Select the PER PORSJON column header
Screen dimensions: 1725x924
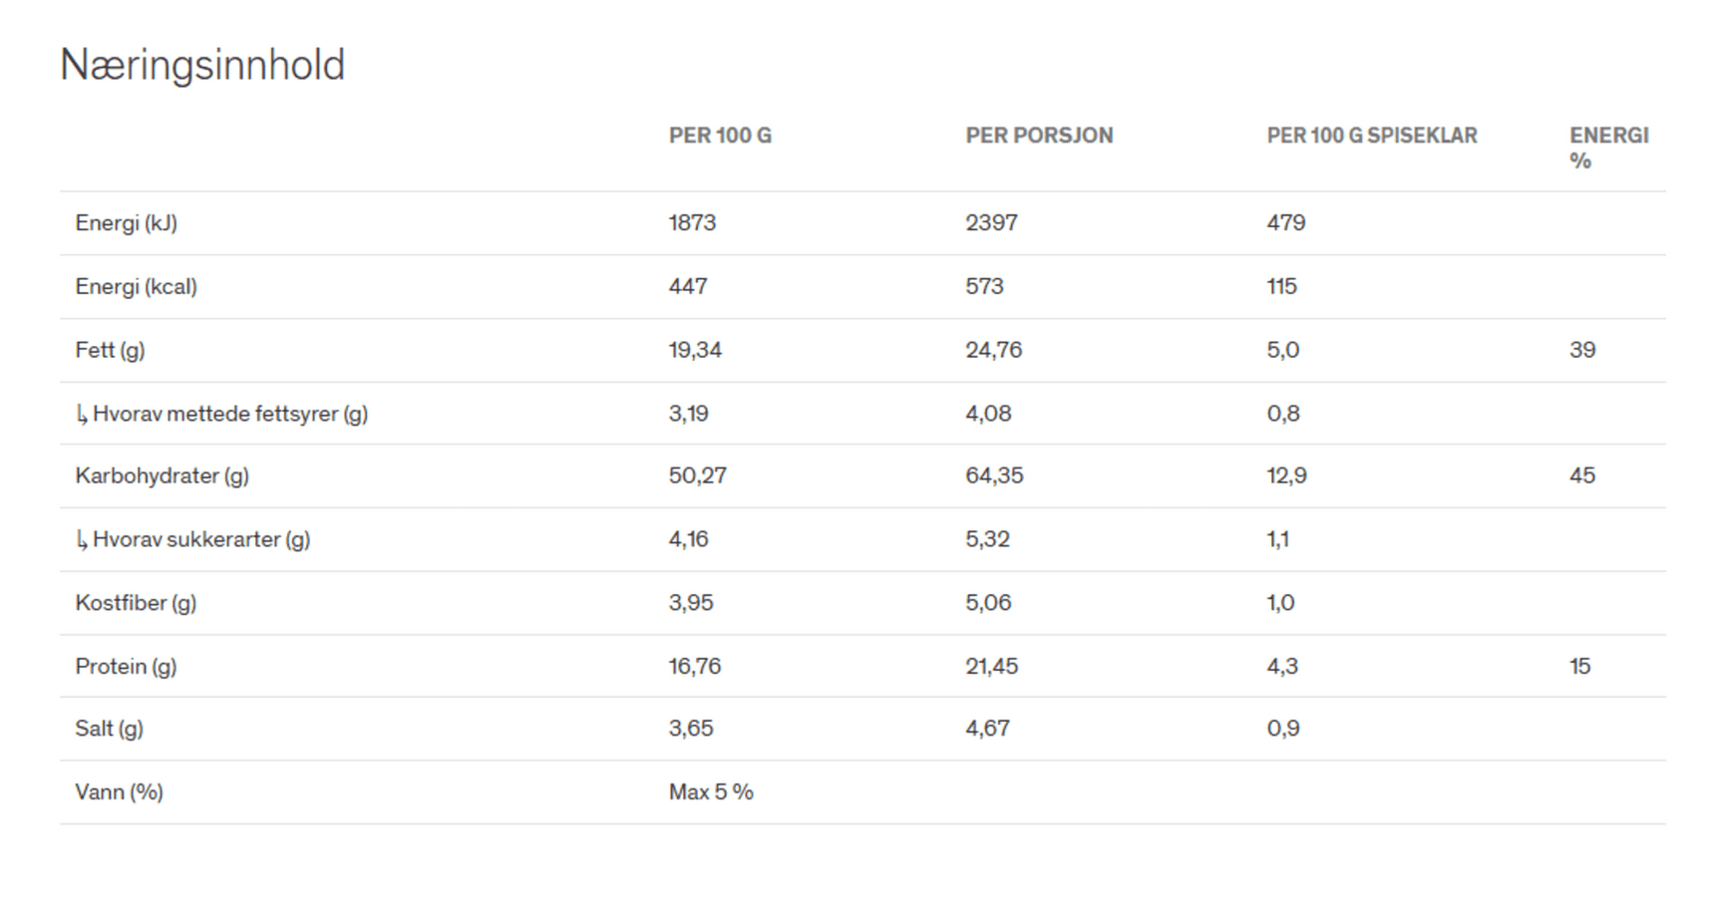coord(1039,136)
